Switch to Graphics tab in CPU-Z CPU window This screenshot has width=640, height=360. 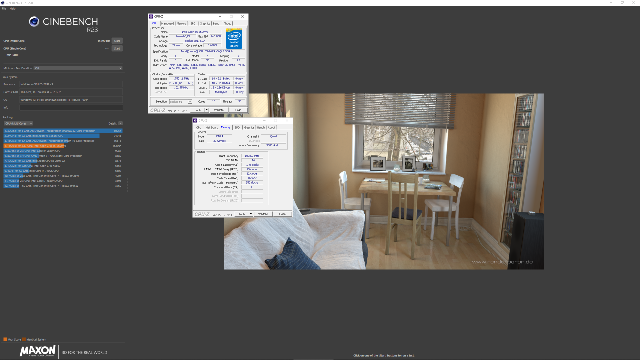pyautogui.click(x=205, y=23)
